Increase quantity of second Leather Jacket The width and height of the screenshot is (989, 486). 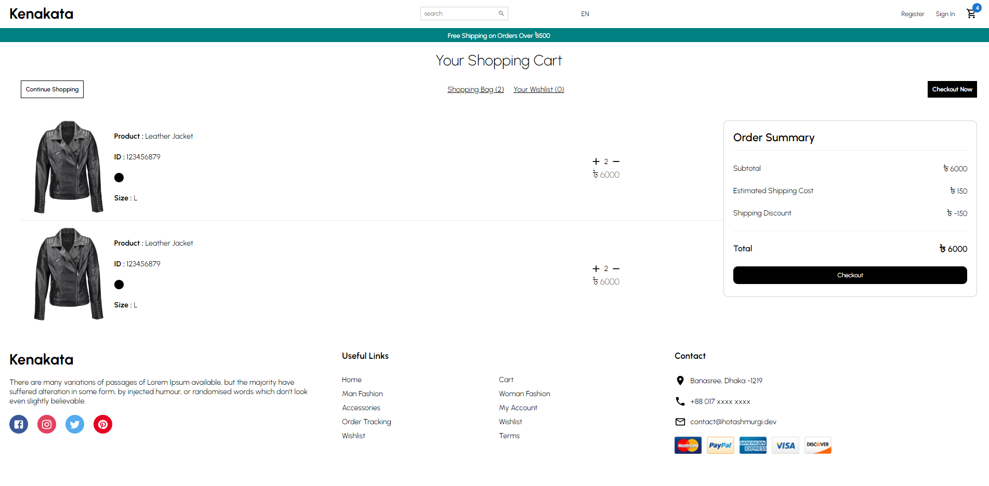pyautogui.click(x=596, y=268)
